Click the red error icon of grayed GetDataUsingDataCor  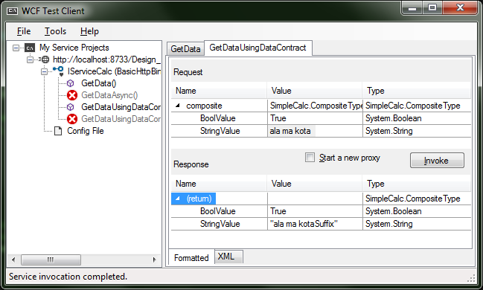click(x=72, y=119)
